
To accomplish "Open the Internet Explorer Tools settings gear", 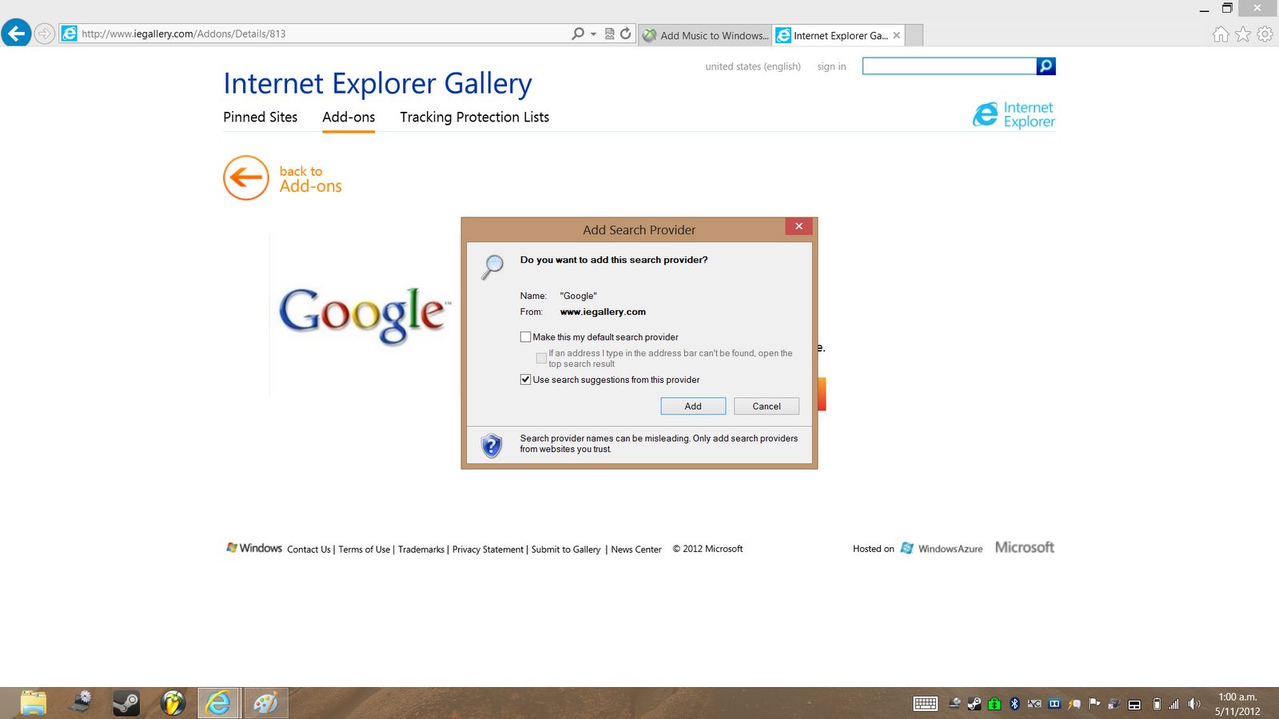I will [1264, 34].
